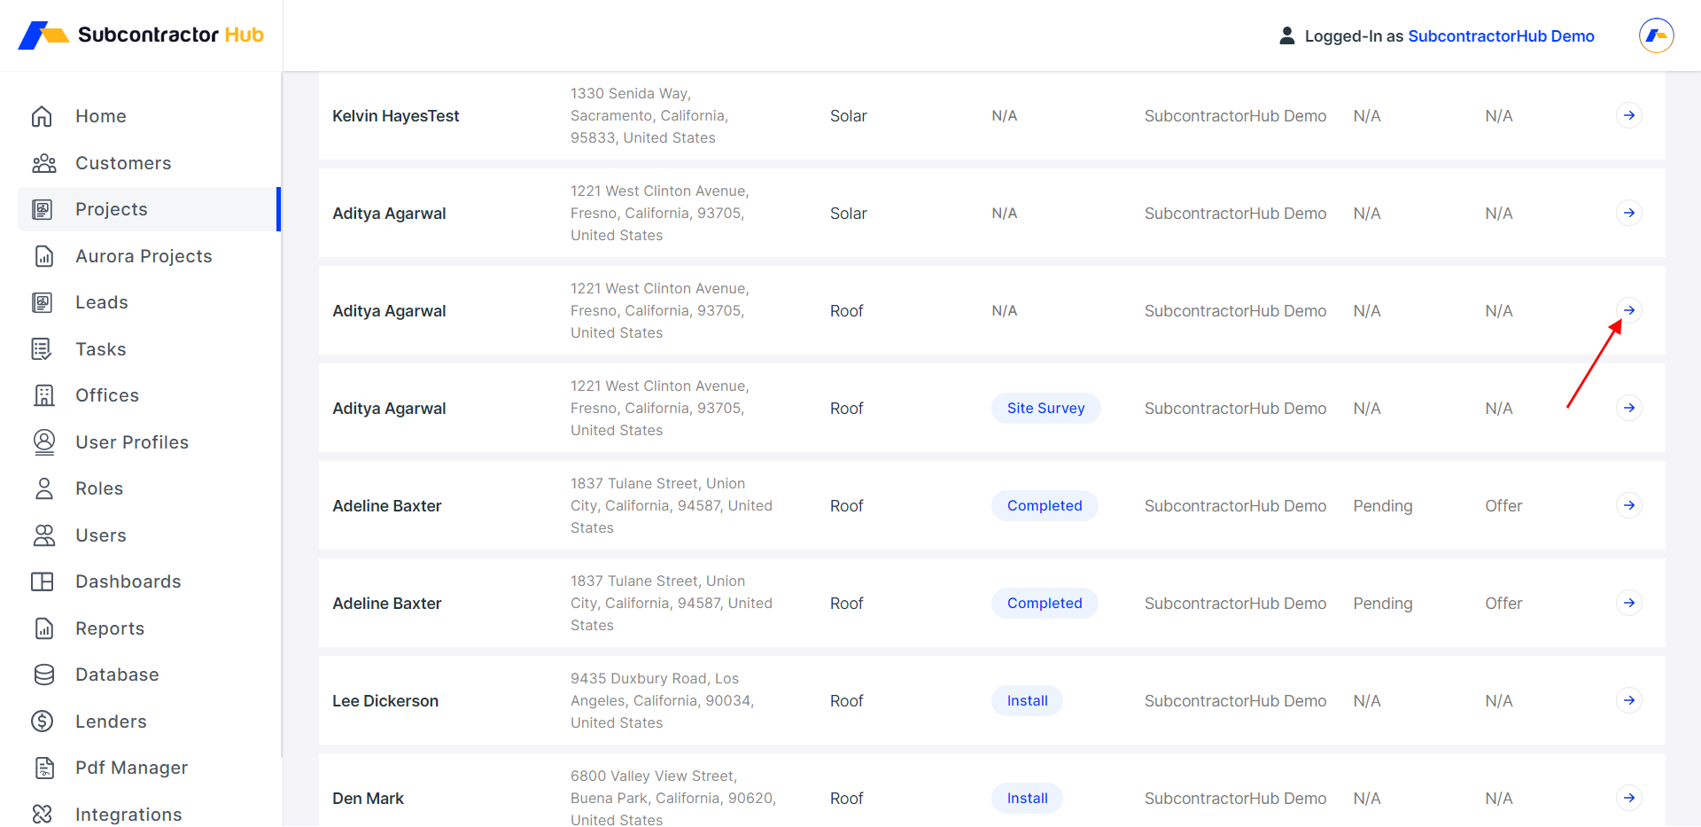Click the logged-in user person icon
This screenshot has width=1701, height=827.
(1286, 35)
